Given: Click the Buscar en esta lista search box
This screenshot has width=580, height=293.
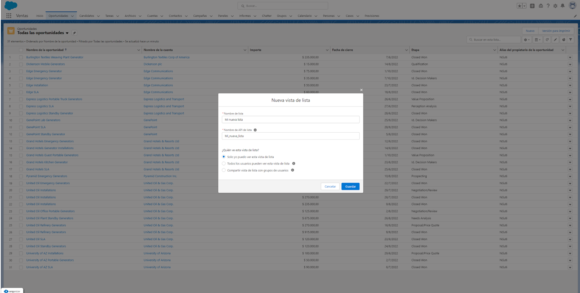Looking at the screenshot, I should point(494,39).
